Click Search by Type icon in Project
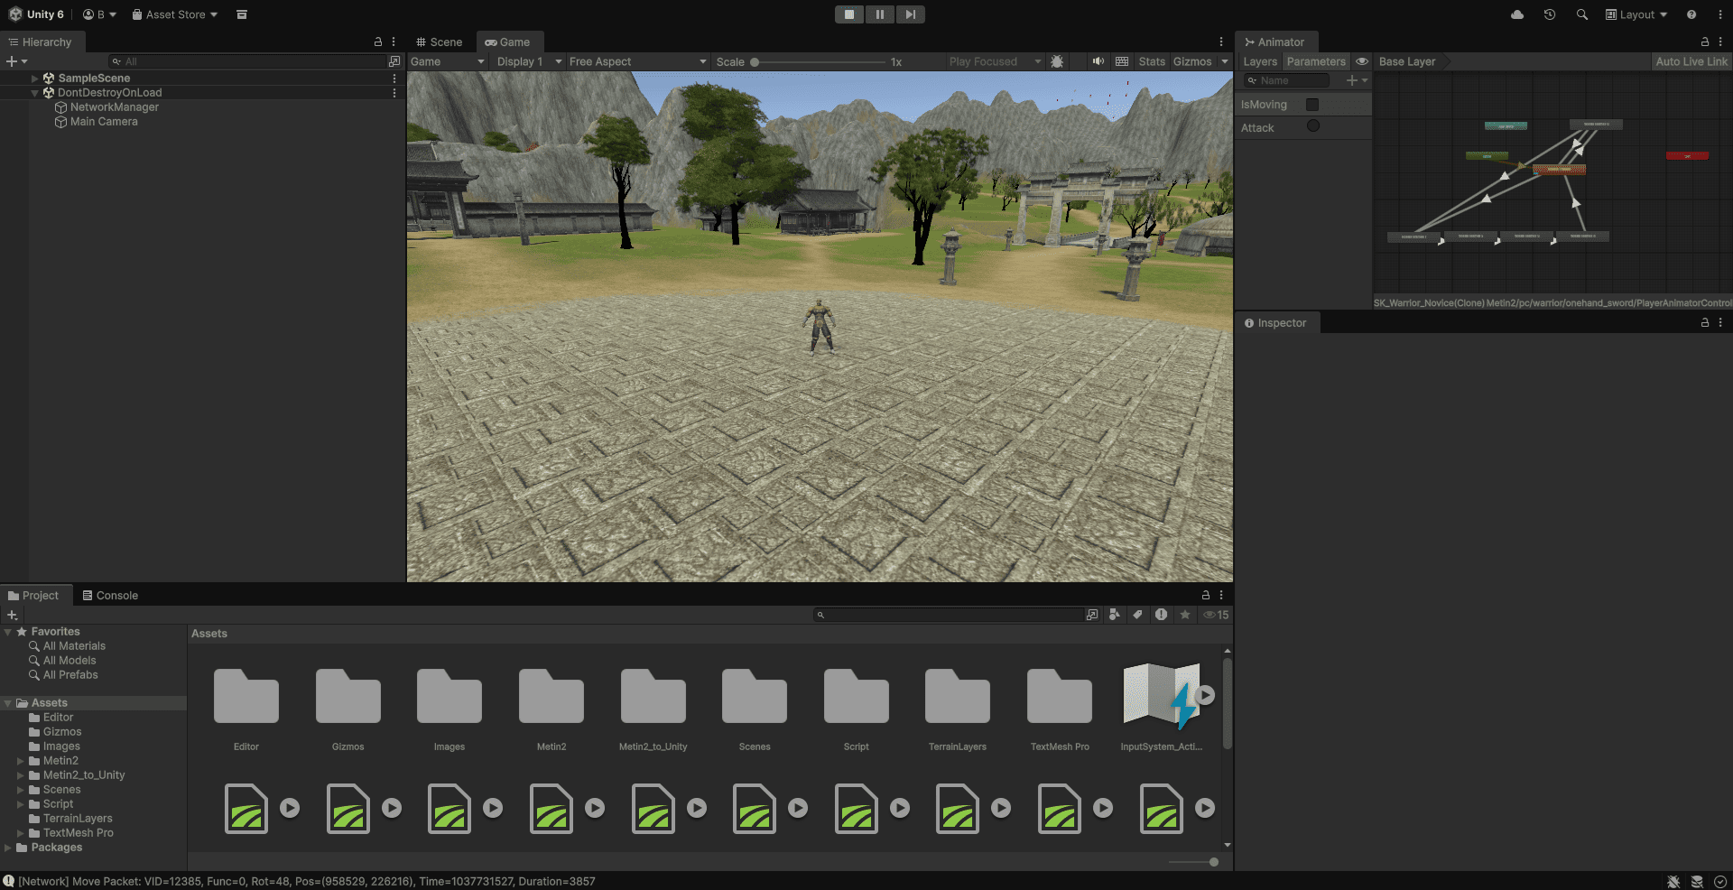 pos(1115,615)
